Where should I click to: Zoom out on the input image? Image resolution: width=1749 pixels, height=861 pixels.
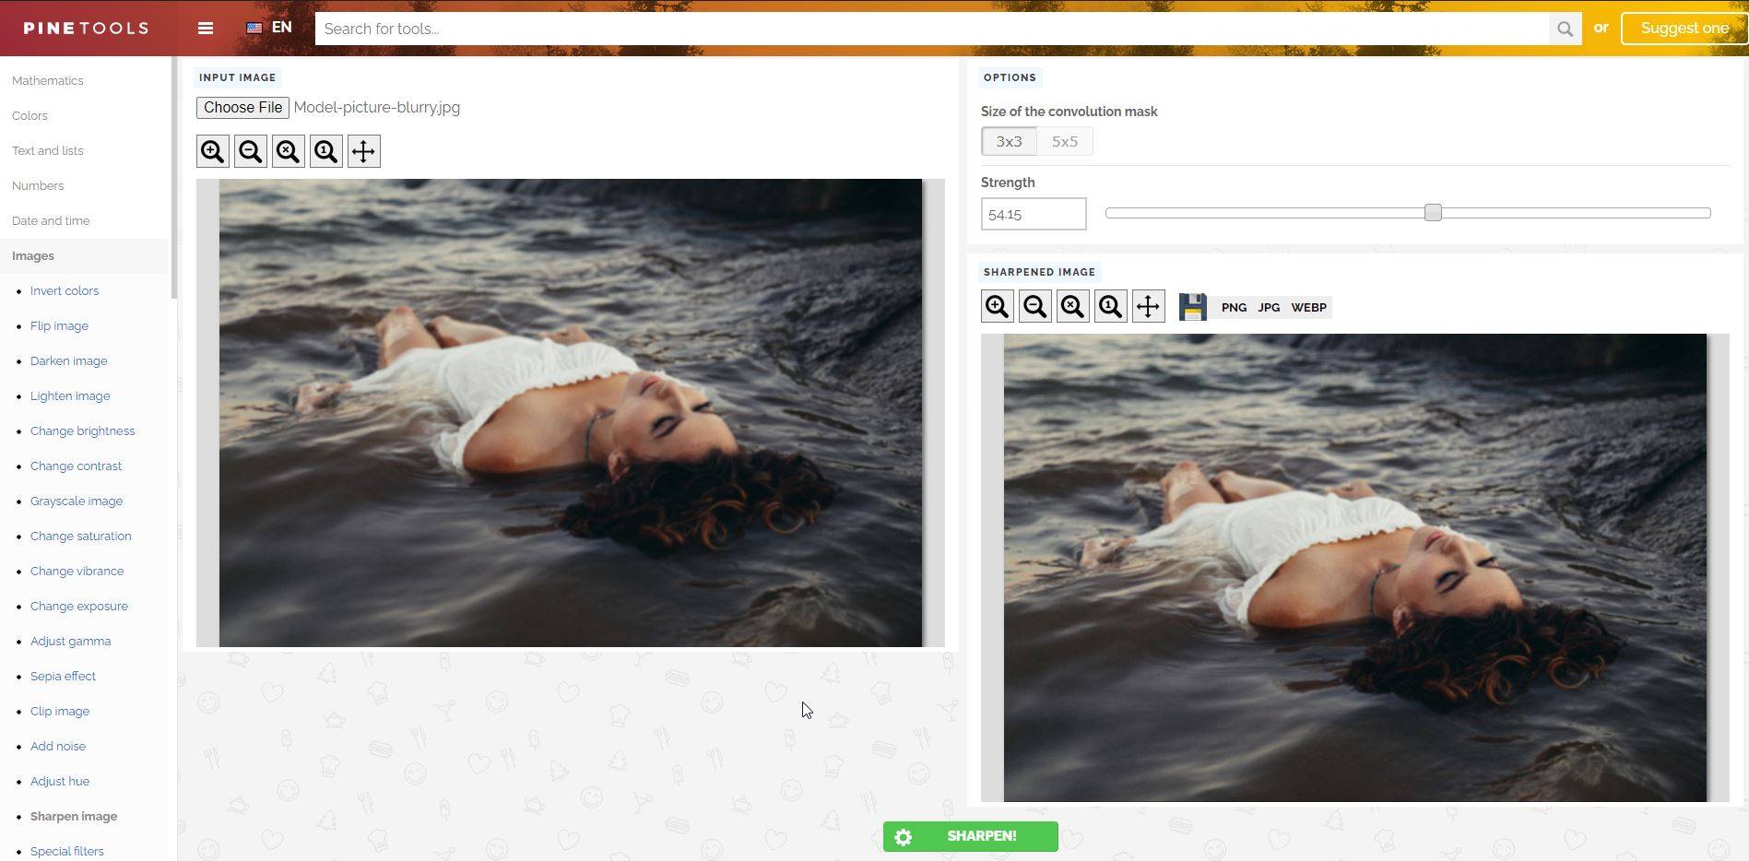[x=251, y=151]
